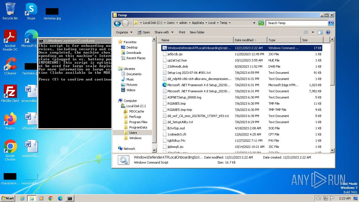This screenshot has height=202, width=359.
Task: Select the Windows folder in tree
Action: (135, 138)
